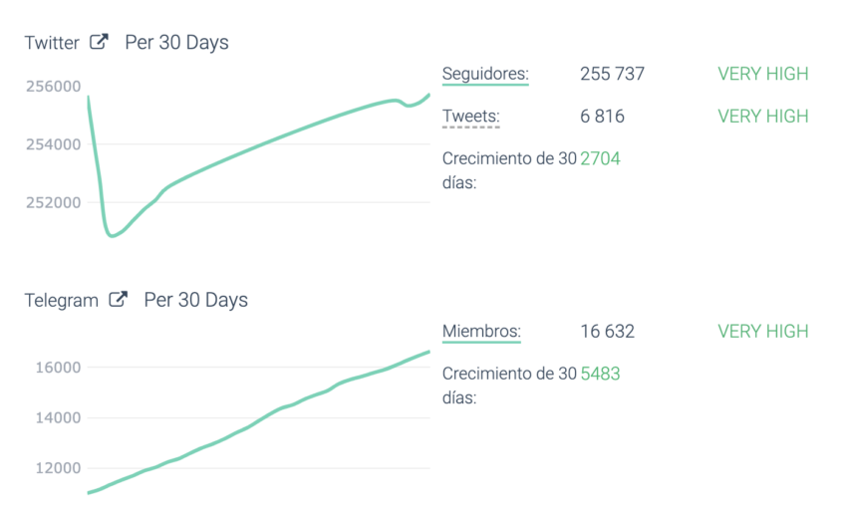
Task: Select the Seguidores metric label
Action: (x=485, y=74)
